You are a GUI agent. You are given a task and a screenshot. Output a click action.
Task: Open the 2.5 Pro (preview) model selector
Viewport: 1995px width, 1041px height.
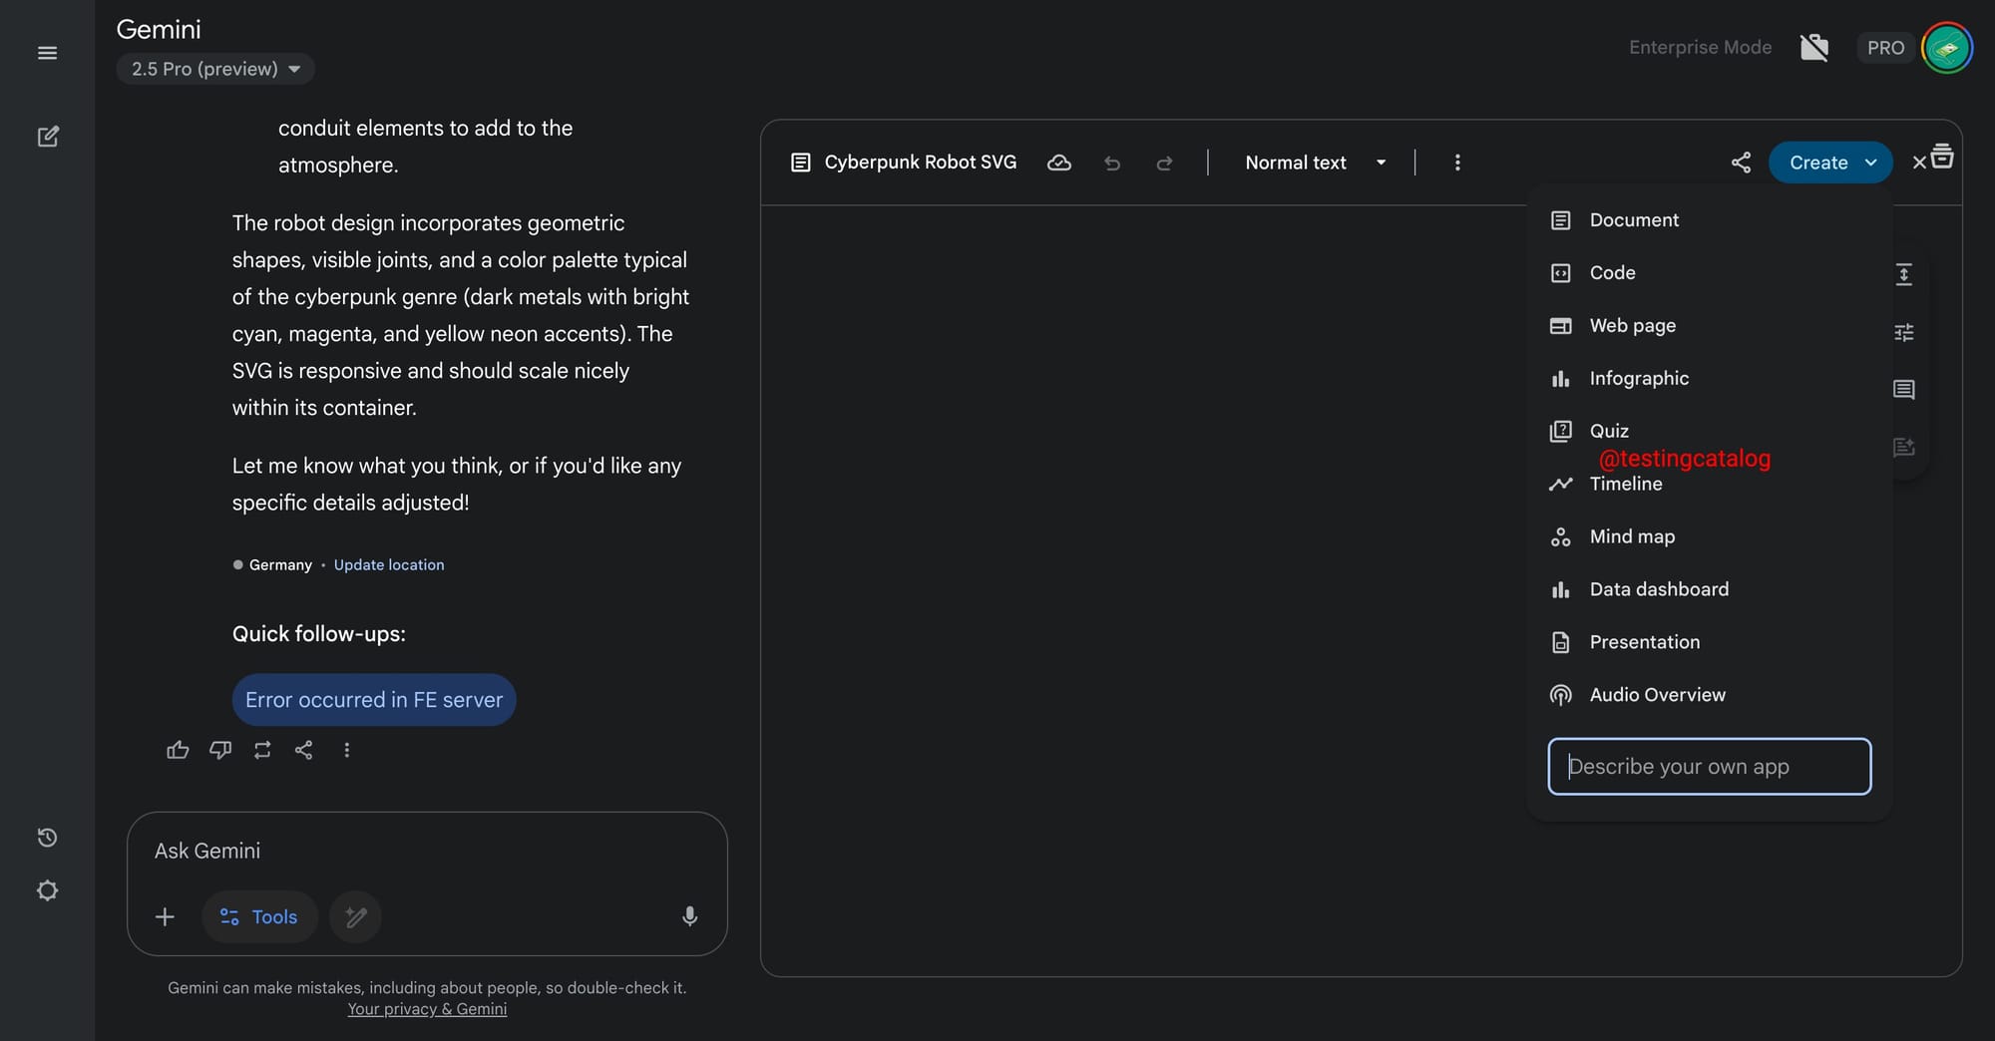[x=215, y=69]
